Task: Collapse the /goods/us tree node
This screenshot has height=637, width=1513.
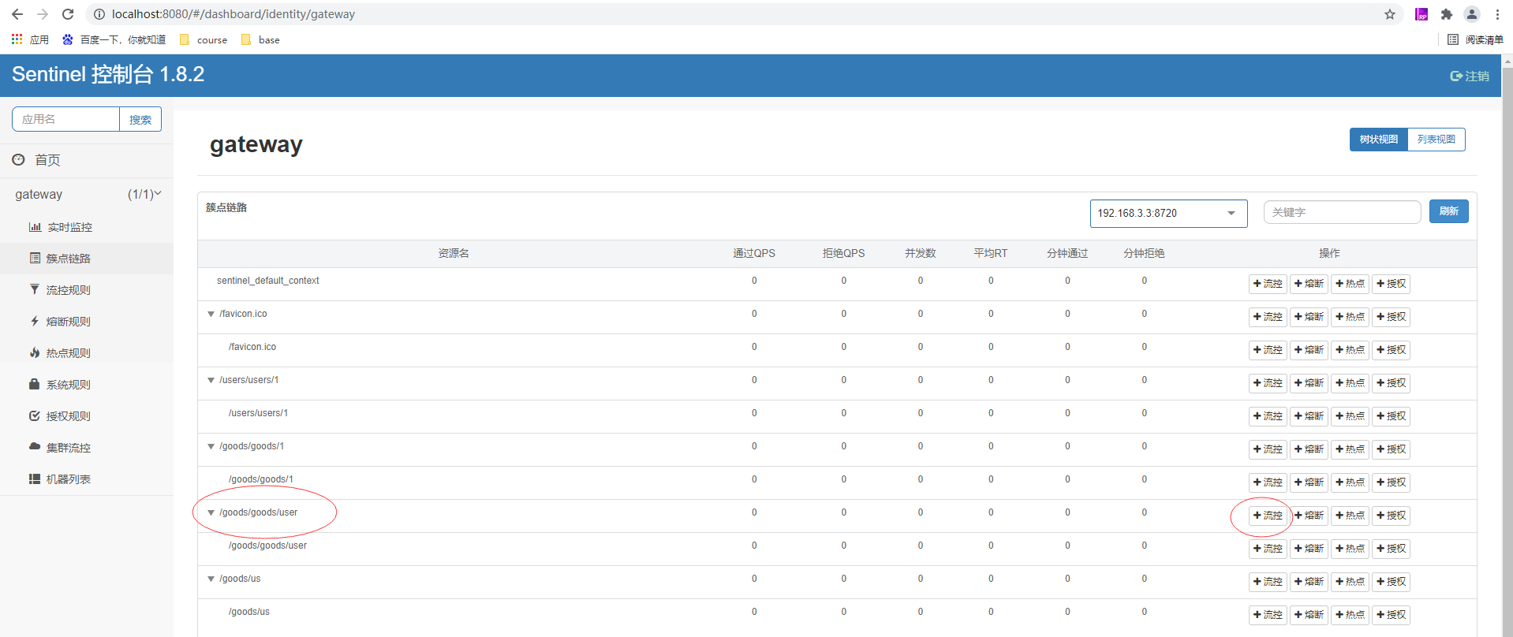Action: [211, 579]
